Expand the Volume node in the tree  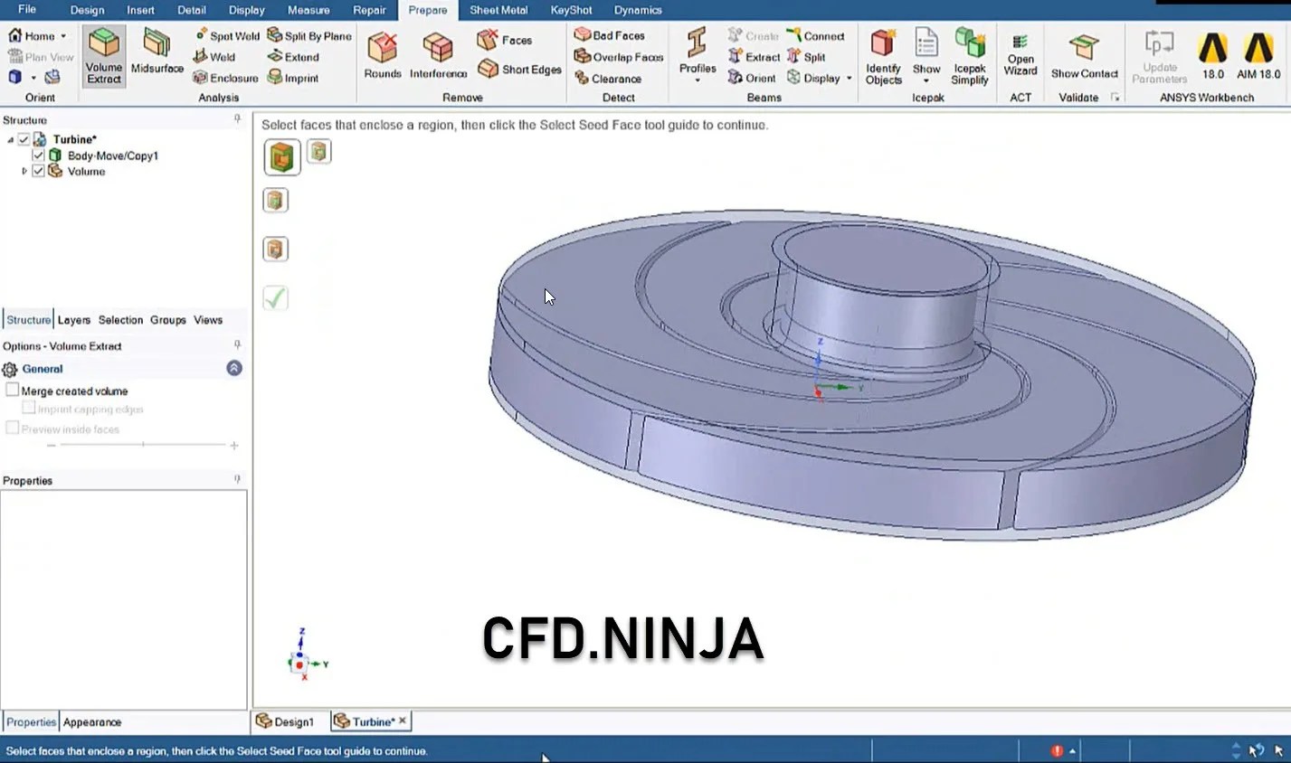[x=25, y=171]
